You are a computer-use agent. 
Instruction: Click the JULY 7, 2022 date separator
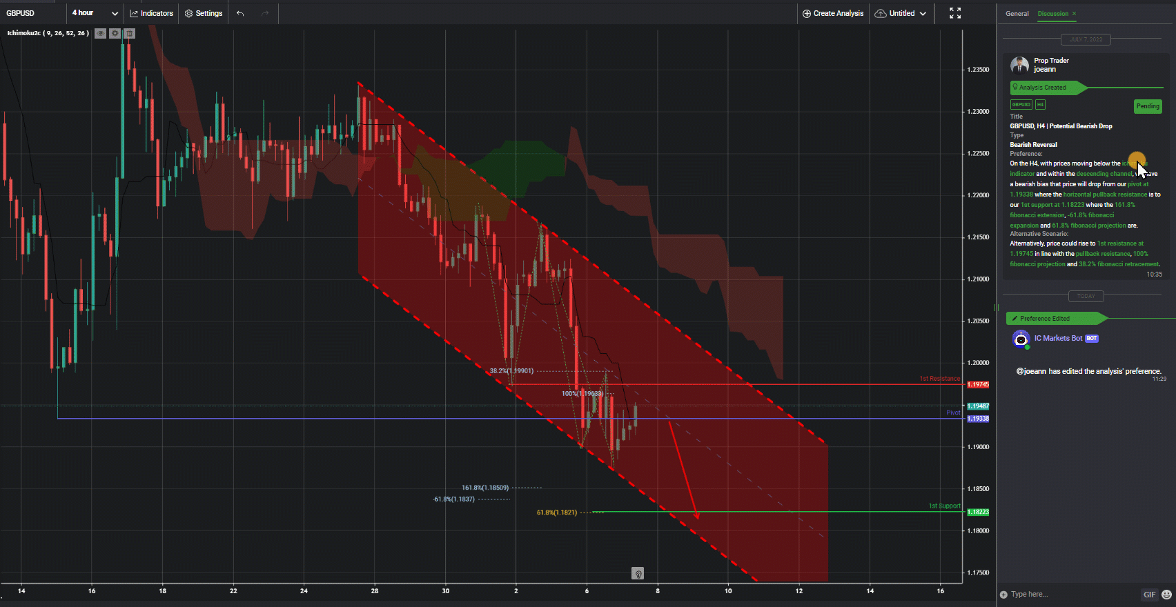1086,39
